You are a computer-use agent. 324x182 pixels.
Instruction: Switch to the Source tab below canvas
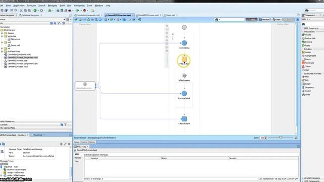(x=84, y=142)
